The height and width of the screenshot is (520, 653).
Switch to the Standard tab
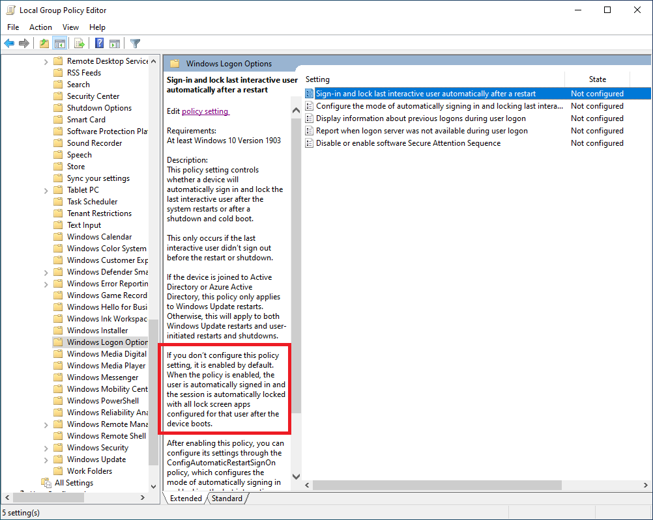click(x=227, y=498)
